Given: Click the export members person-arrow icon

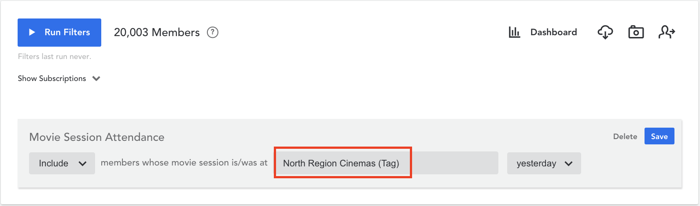Looking at the screenshot, I should (x=667, y=32).
